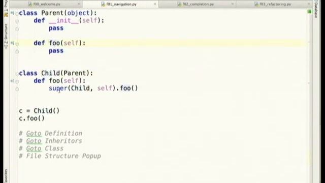Click 'Parent' in 'class Child(Parent)'
This screenshot has width=325, height=183.
(x=75, y=73)
